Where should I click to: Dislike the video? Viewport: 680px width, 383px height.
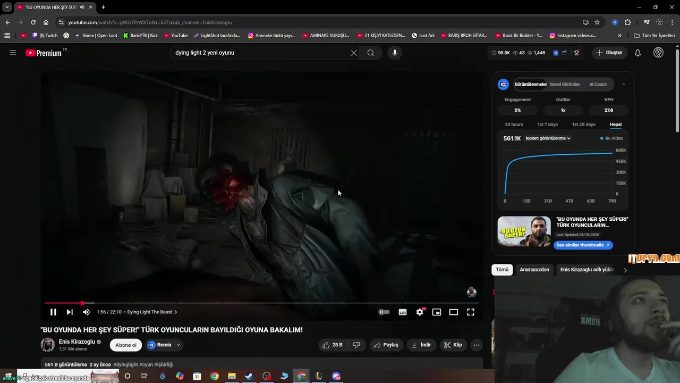click(x=356, y=345)
